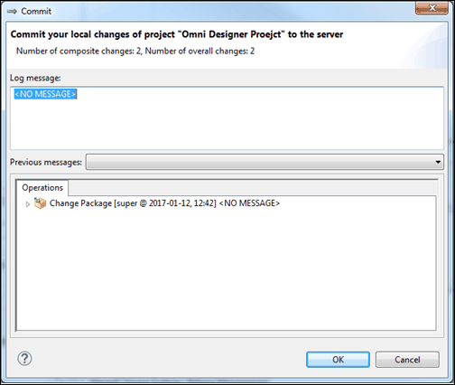Select the Change Package [super @ 2017-01-12] item
Screen dimensions: 455x385
pos(164,203)
